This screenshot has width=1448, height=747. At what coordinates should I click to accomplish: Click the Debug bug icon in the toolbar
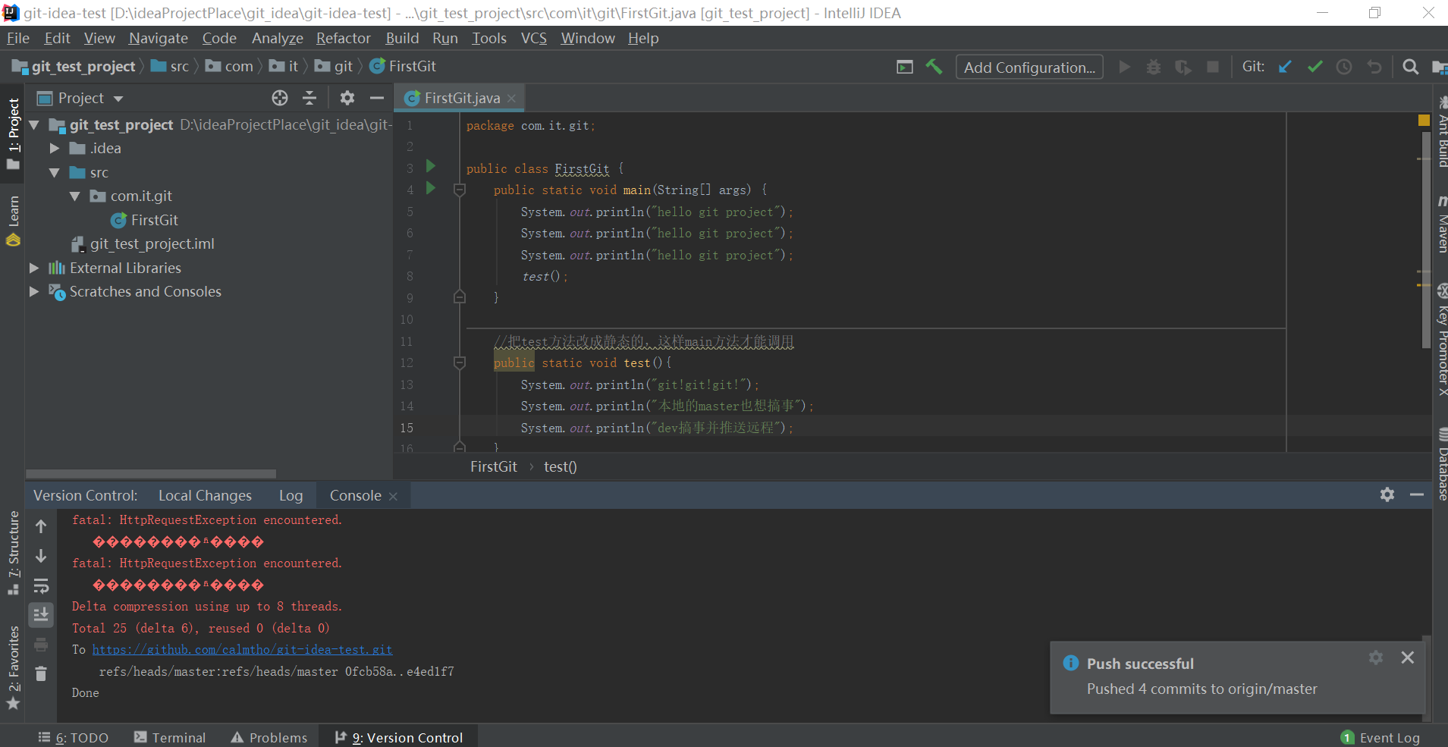[x=1154, y=67]
